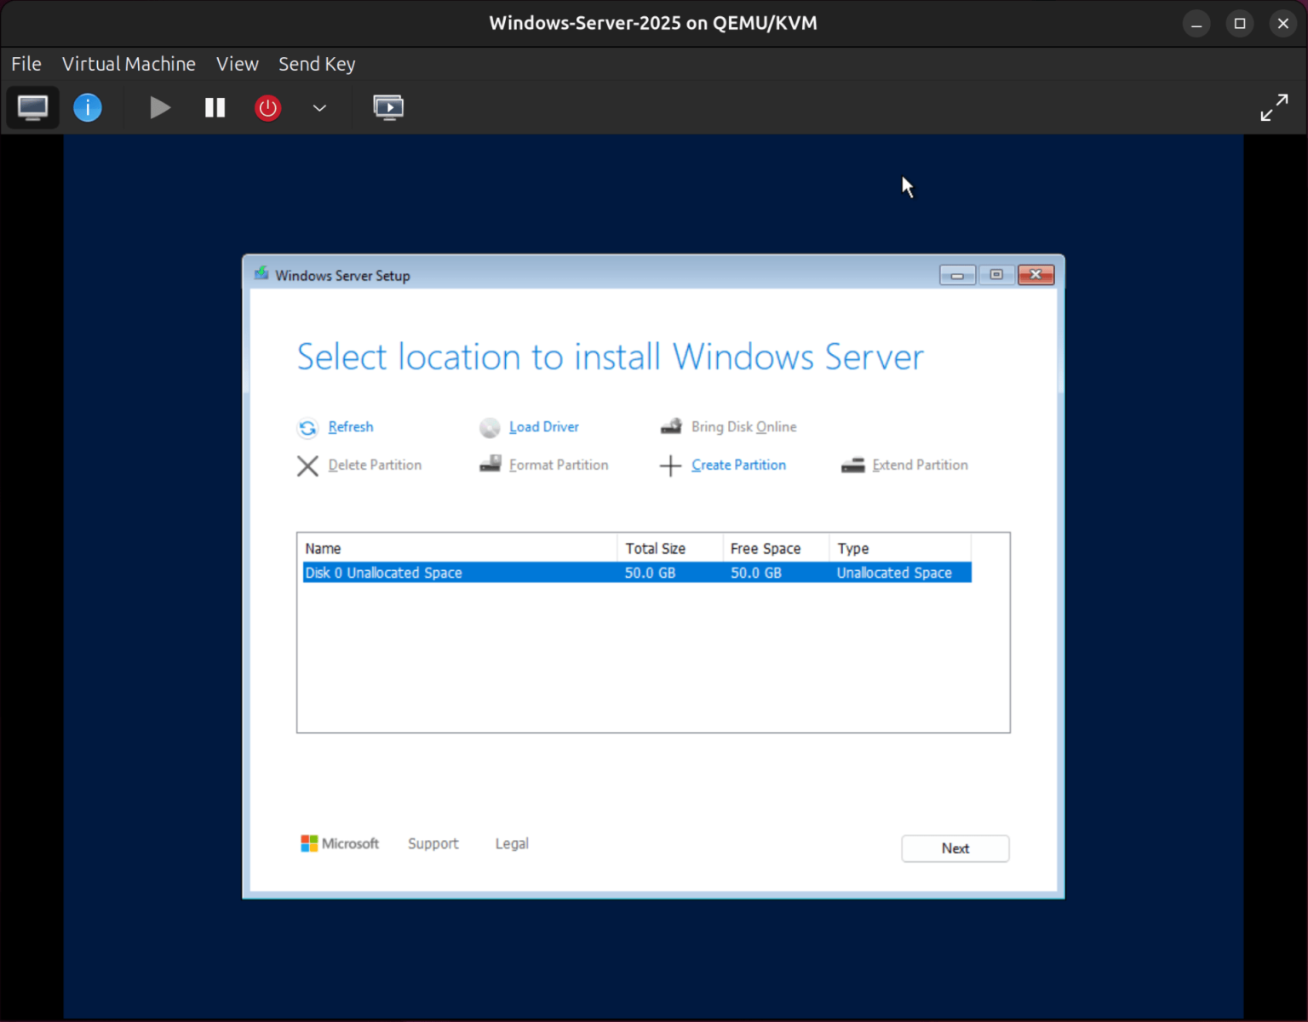Image resolution: width=1308 pixels, height=1022 pixels.
Task: Open the Virtual Machine menu
Action: [129, 64]
